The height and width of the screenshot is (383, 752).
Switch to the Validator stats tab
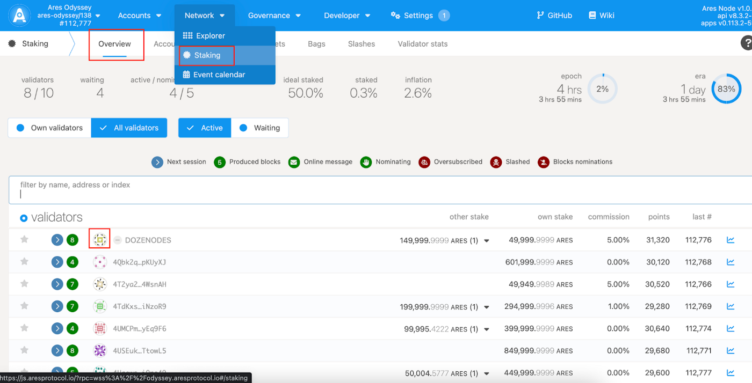tap(423, 44)
